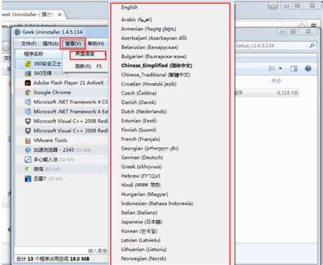
Task: Toggle Explorer preview pane icon
Action: (x=294, y=68)
